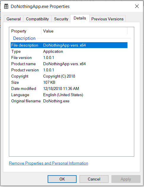Click the Value column header
Image resolution: width=144 pixels, height=187 pixels.
pos(84,31)
